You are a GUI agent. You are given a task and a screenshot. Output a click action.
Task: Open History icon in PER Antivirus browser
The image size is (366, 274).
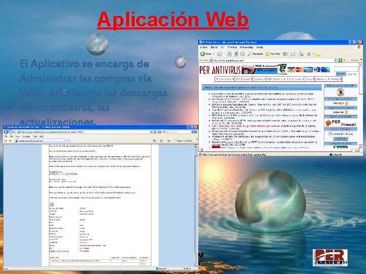point(285,54)
